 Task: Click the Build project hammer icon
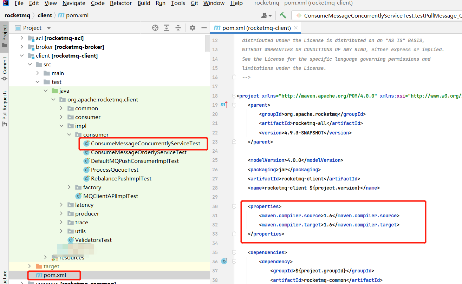pyautogui.click(x=283, y=15)
